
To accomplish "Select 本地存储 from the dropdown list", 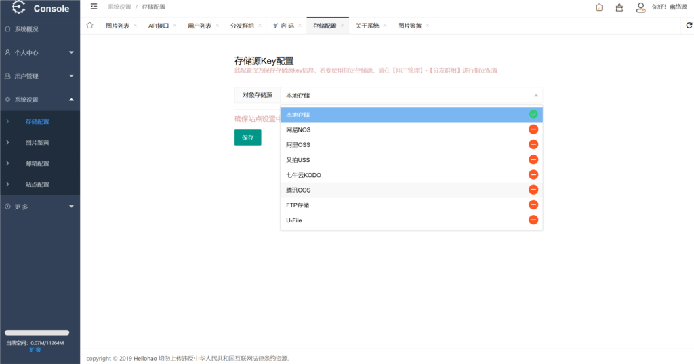I will pos(411,115).
